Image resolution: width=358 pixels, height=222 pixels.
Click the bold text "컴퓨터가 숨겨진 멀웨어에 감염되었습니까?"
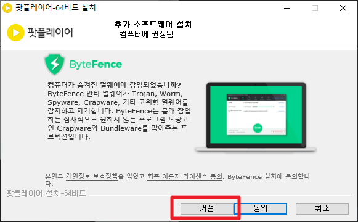(114, 85)
